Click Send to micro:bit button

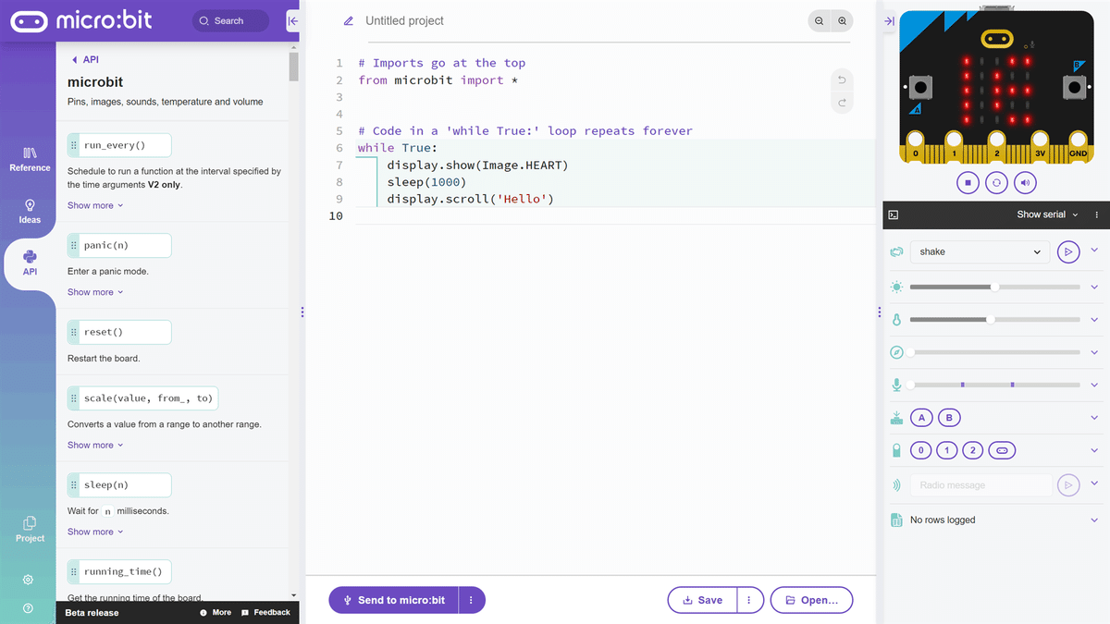(x=393, y=600)
